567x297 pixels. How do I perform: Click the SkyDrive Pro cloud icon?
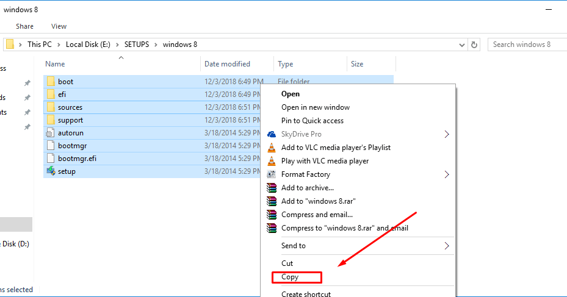coord(272,134)
